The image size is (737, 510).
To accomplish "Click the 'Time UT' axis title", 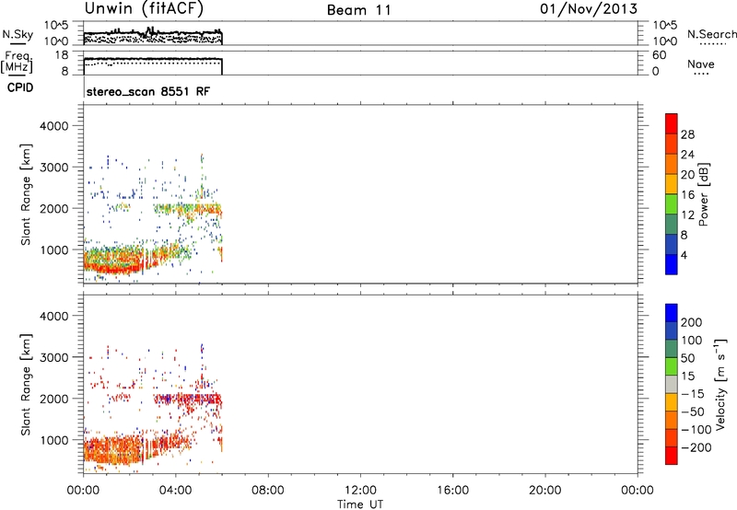I will pyautogui.click(x=360, y=504).
